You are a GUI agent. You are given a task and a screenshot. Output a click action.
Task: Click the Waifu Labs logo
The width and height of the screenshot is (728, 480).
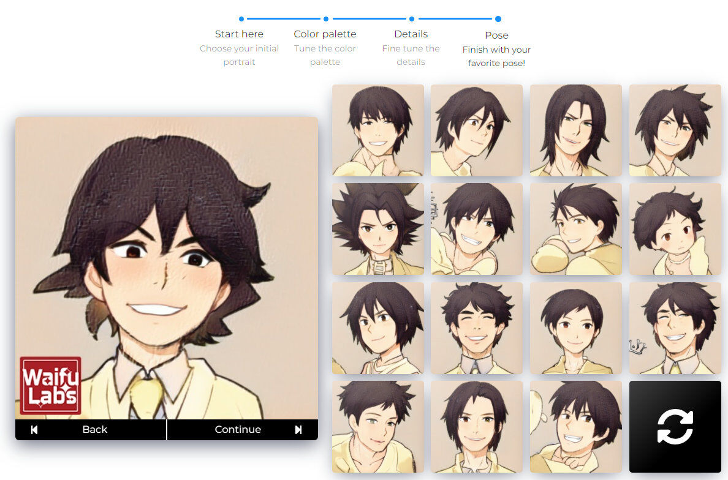[50, 385]
